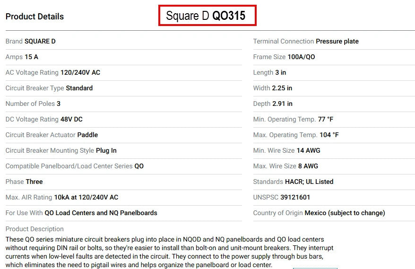The image size is (415, 269).
Task: Click the Amps 15 A value
Action: [31, 57]
